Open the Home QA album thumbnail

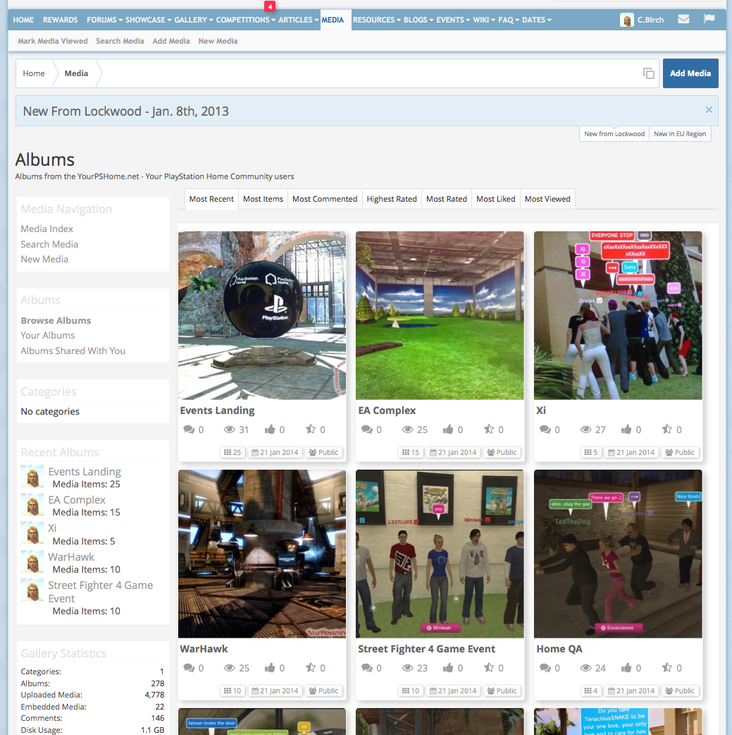[x=618, y=554]
